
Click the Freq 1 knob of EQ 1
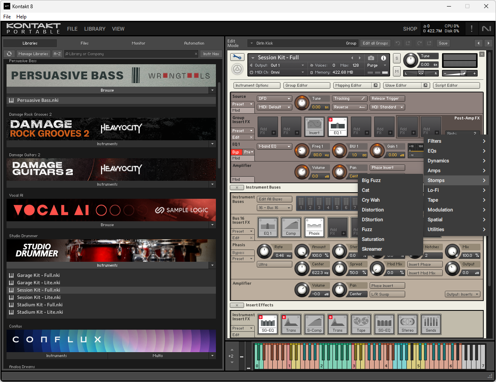[x=302, y=151]
